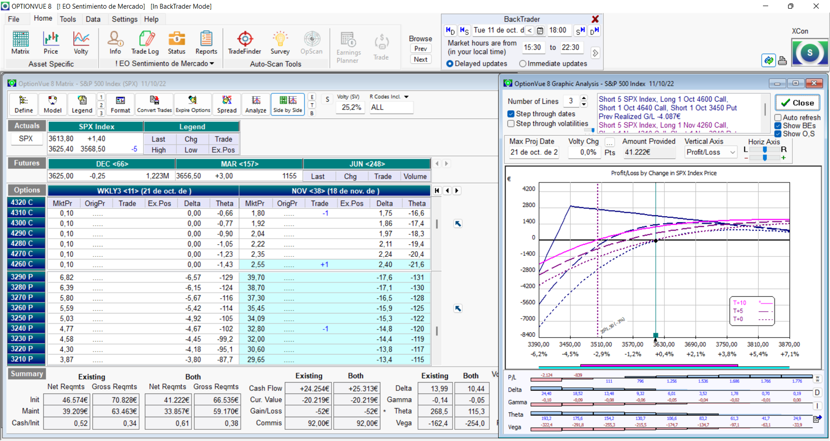Increase Number of Lines stepper
The width and height of the screenshot is (830, 441).
tap(584, 98)
